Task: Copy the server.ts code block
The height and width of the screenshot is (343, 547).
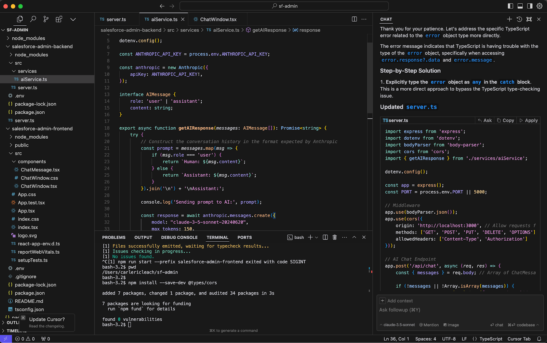Action: (505, 120)
